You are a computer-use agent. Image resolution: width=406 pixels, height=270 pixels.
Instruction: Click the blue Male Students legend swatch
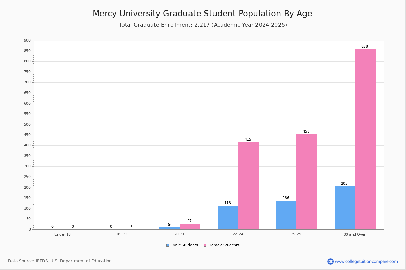[x=168, y=245]
